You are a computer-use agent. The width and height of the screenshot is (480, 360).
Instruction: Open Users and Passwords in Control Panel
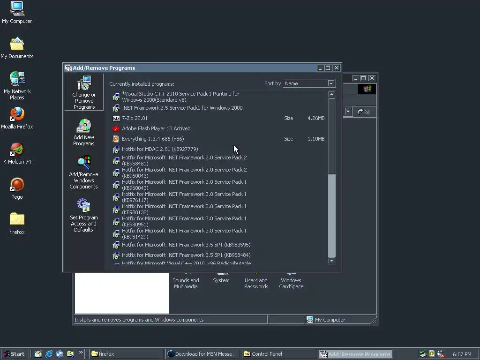(256, 281)
